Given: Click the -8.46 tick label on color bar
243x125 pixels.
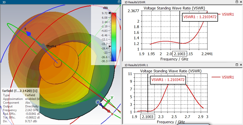Looking at the screenshot, I should [104, 35].
